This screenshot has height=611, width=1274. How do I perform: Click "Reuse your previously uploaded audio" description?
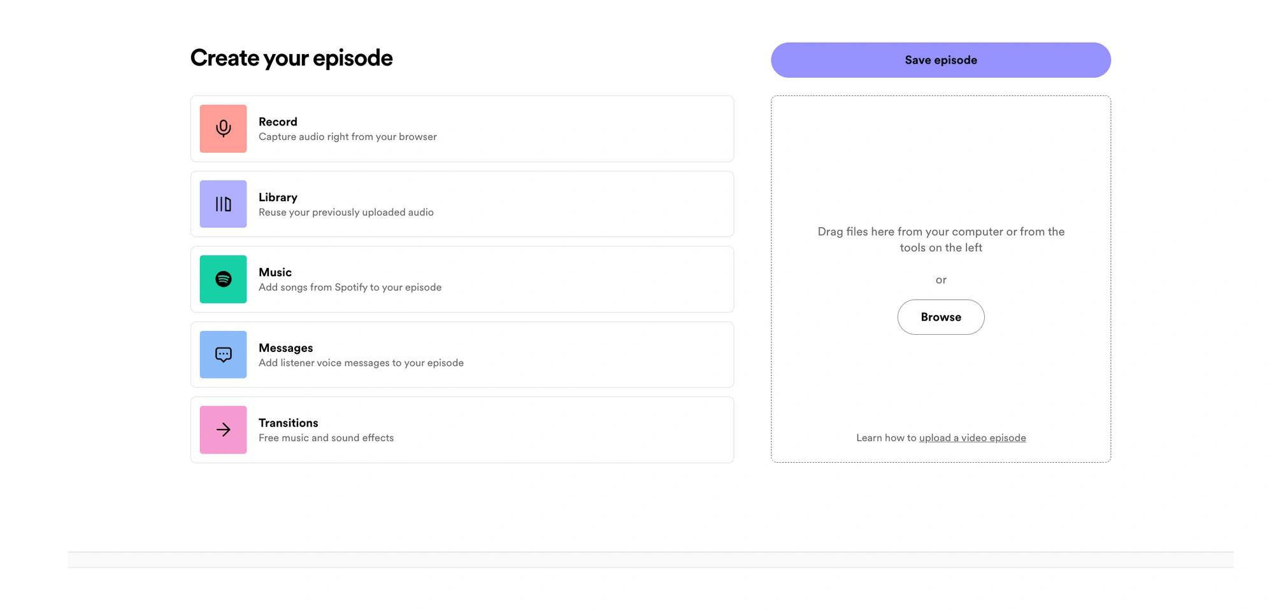point(346,213)
